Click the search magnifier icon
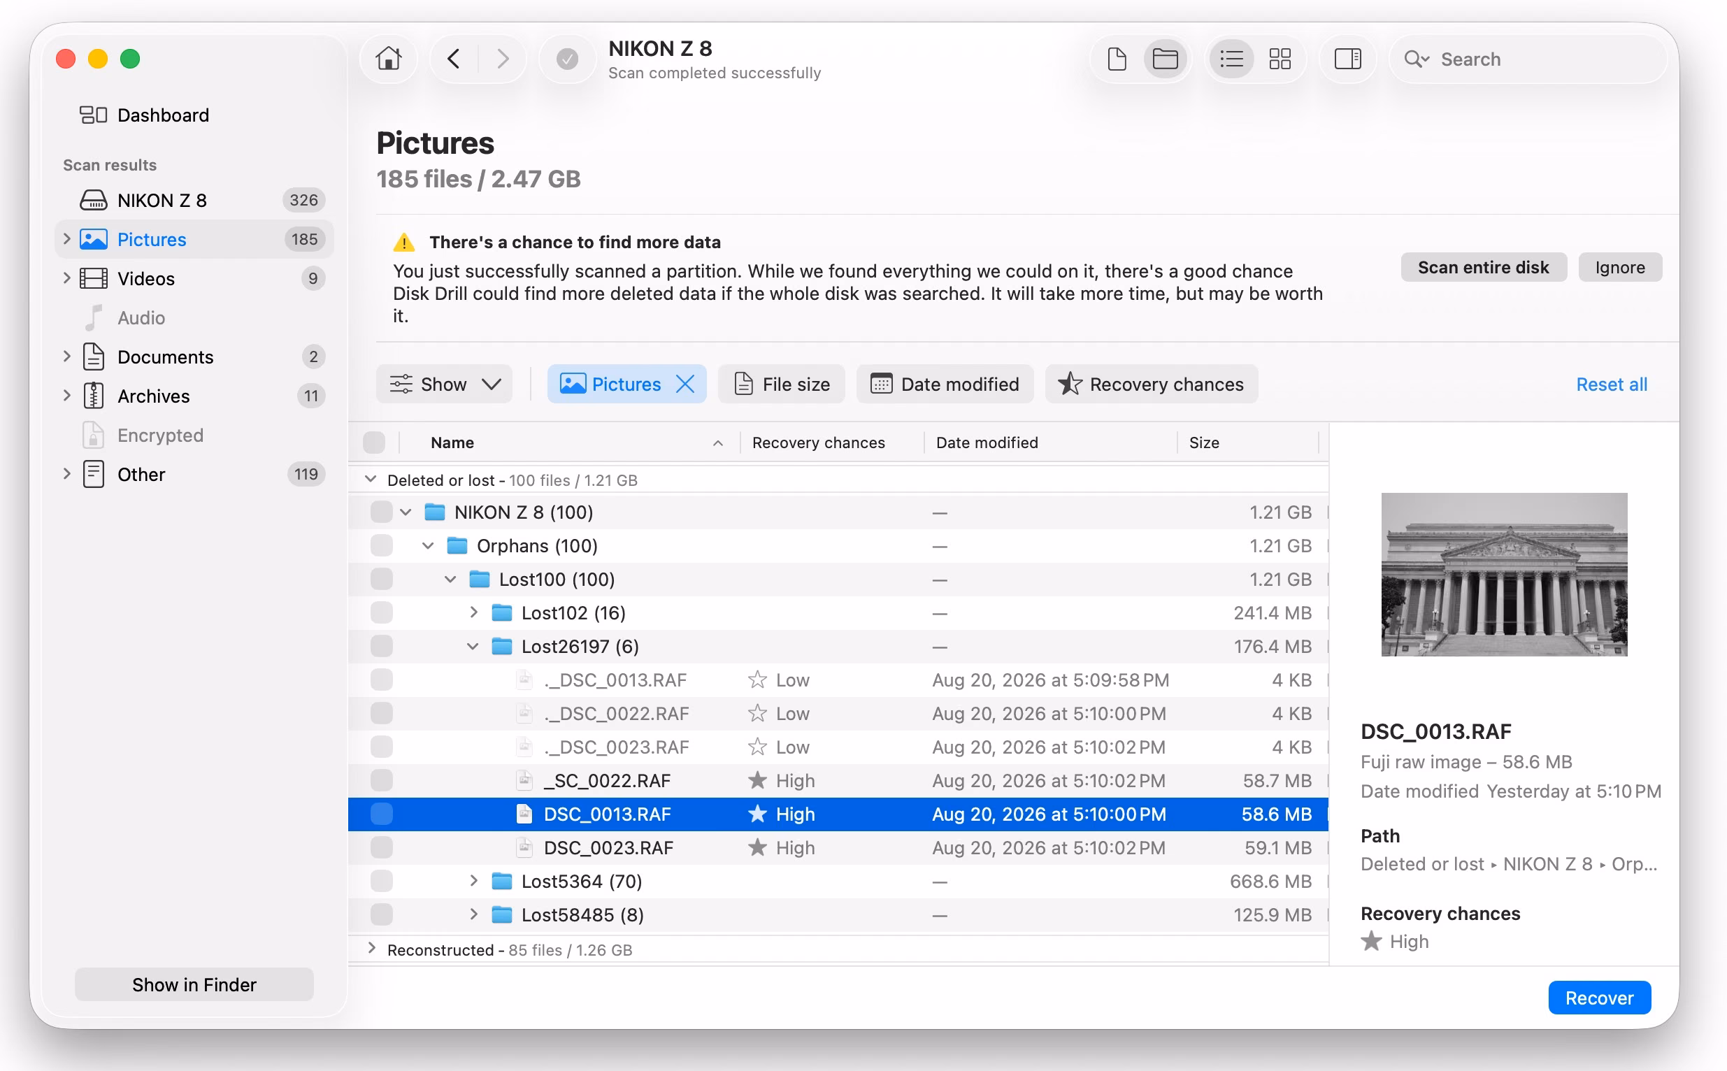 (x=1415, y=59)
